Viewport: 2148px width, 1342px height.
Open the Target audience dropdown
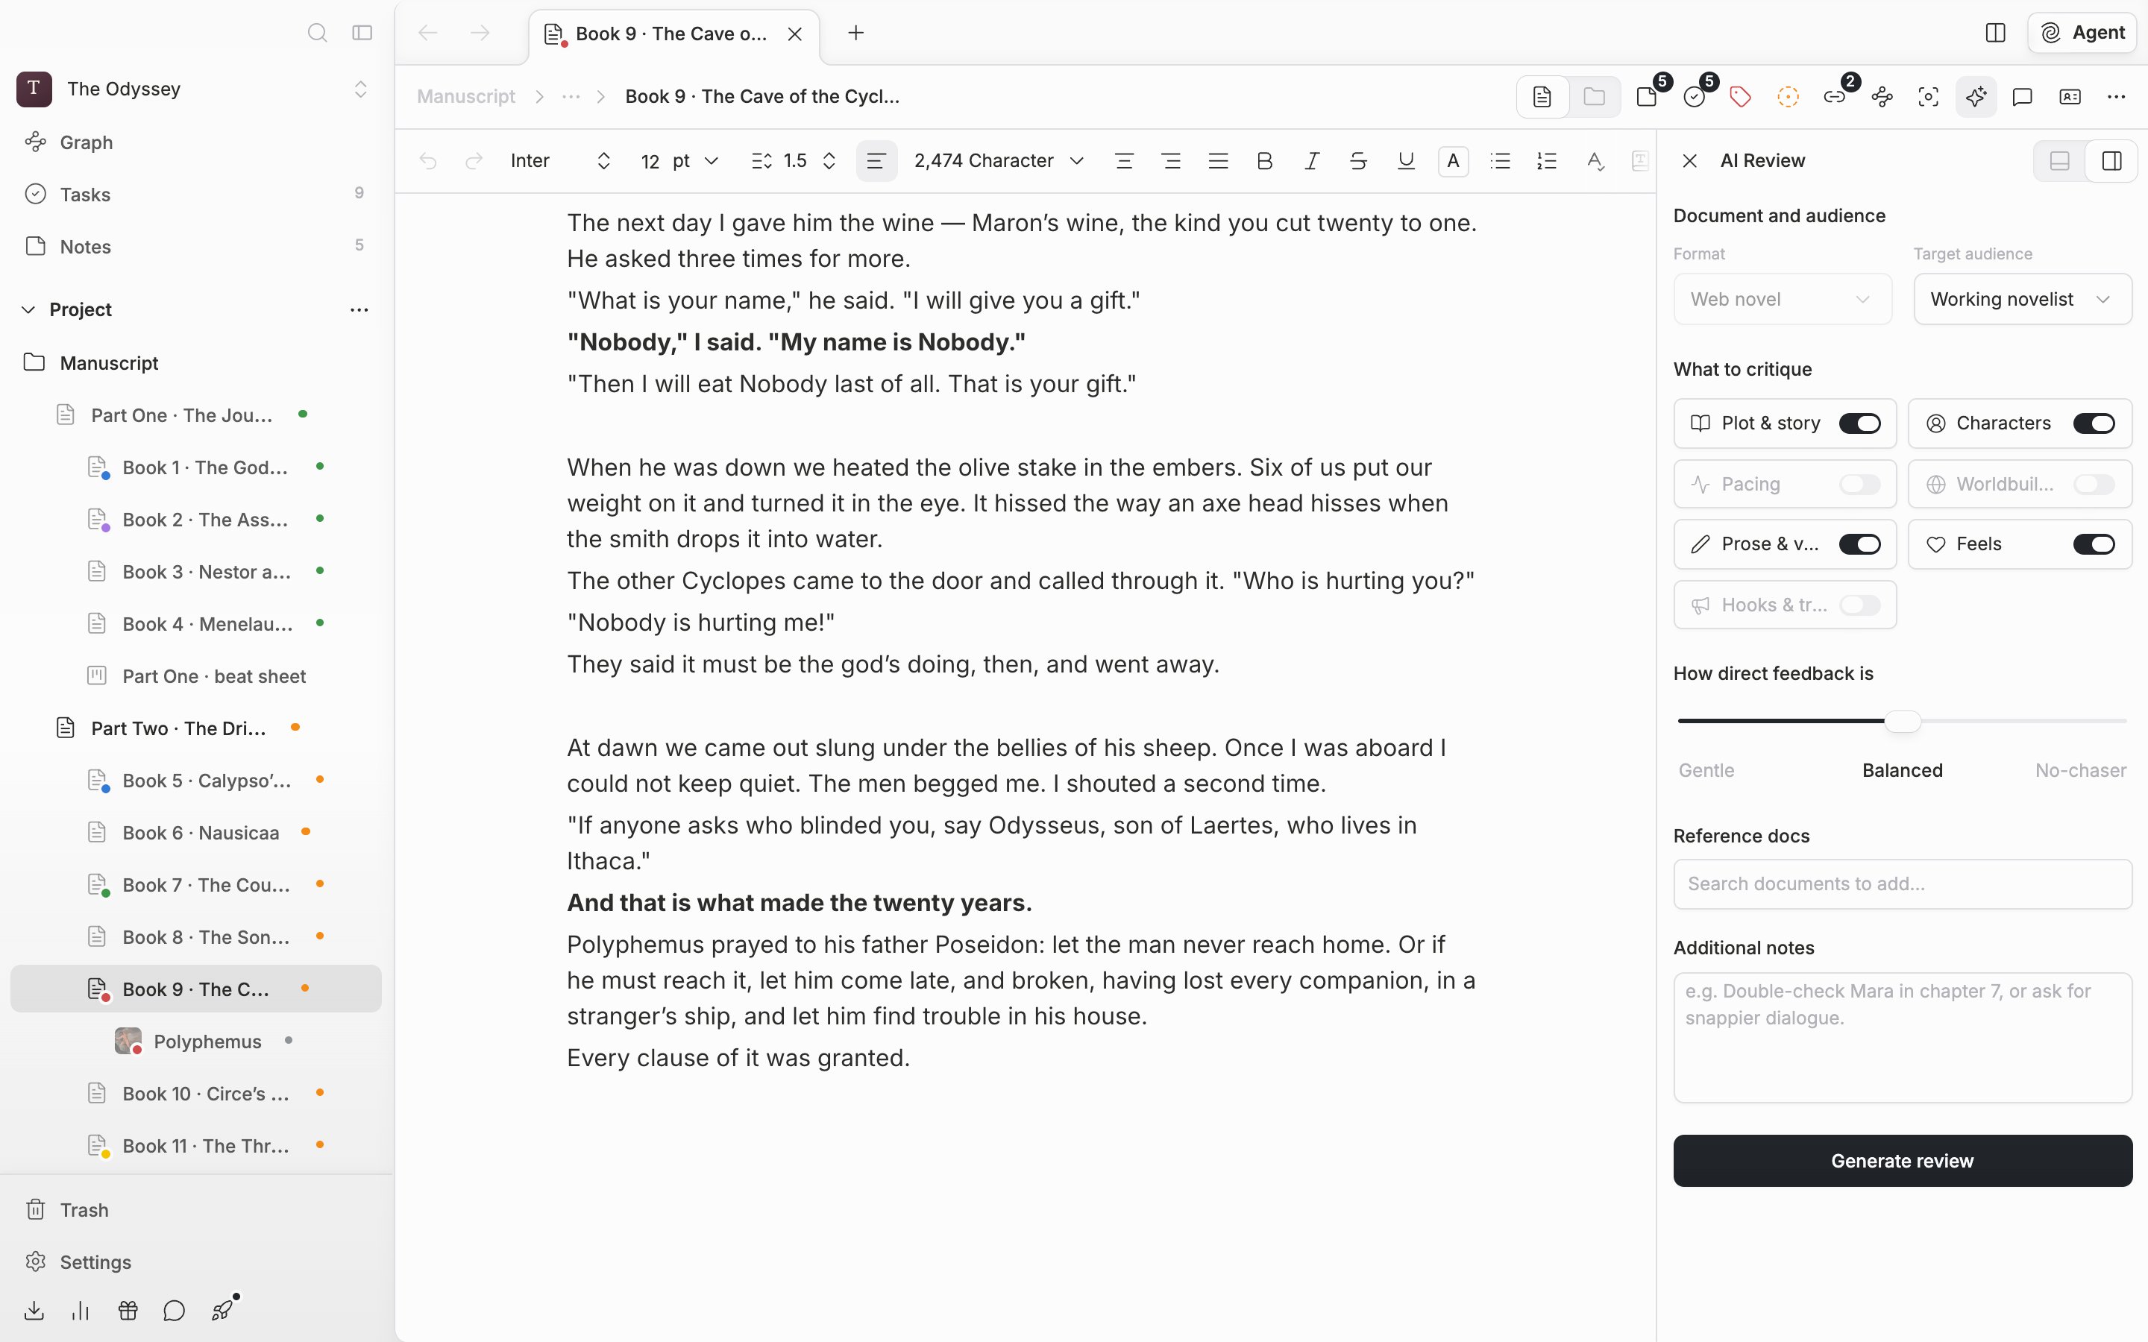click(2022, 299)
